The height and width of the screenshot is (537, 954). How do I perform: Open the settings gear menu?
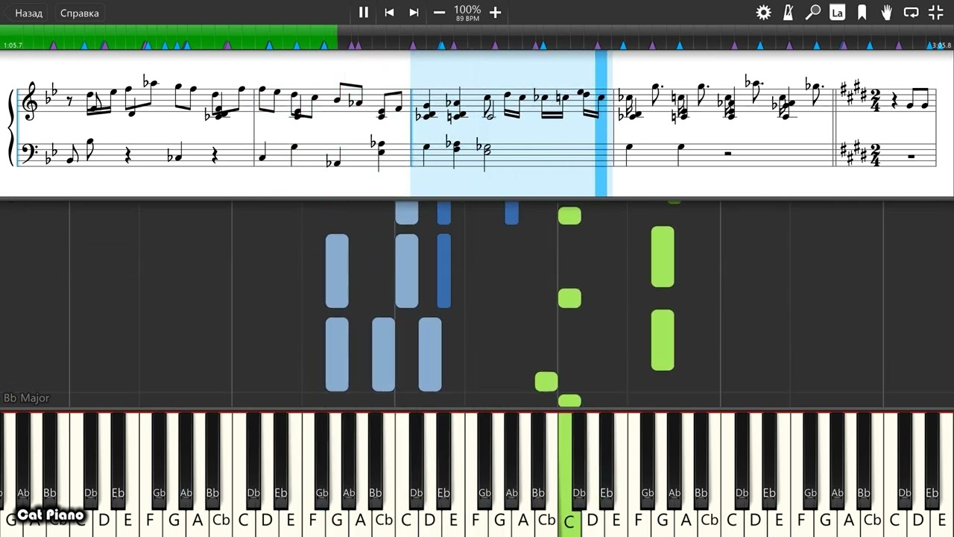pyautogui.click(x=763, y=13)
